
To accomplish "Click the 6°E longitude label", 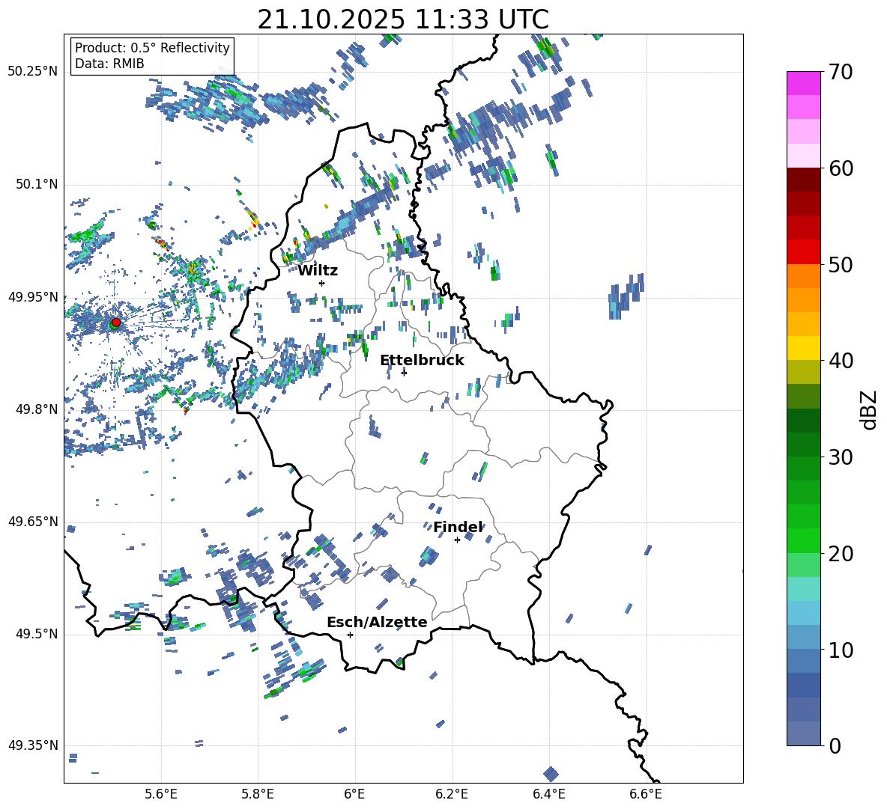I will coord(354,794).
